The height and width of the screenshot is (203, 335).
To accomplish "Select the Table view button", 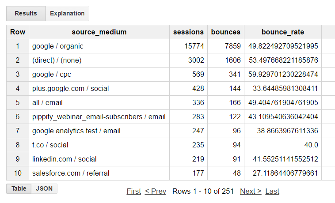I will coord(19,188).
